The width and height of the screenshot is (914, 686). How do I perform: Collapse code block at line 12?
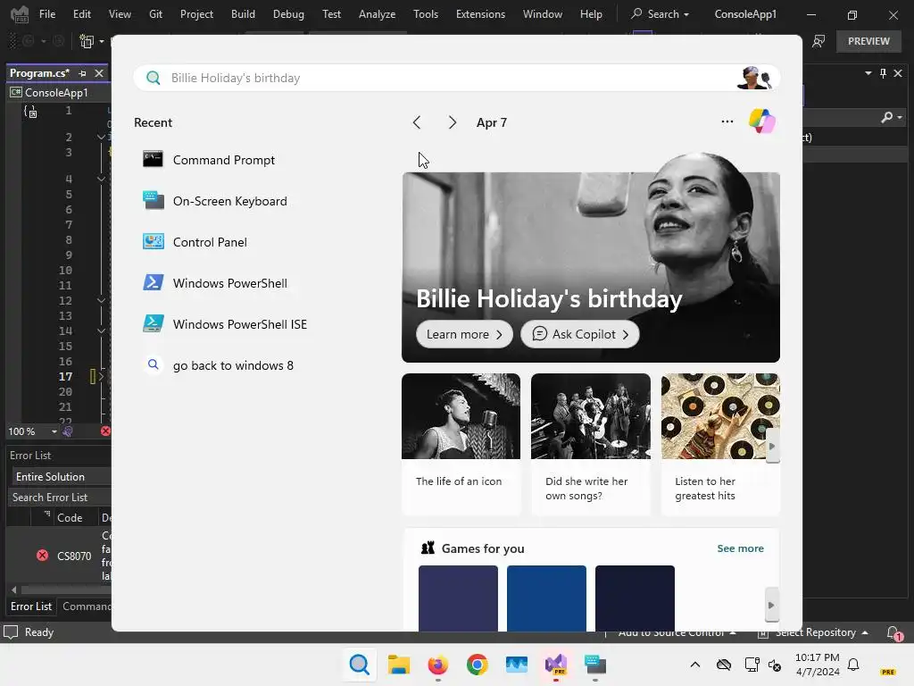[x=101, y=300]
